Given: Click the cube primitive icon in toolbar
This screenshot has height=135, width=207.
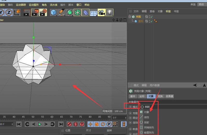Looking at the screenshot, I should click(53, 12).
